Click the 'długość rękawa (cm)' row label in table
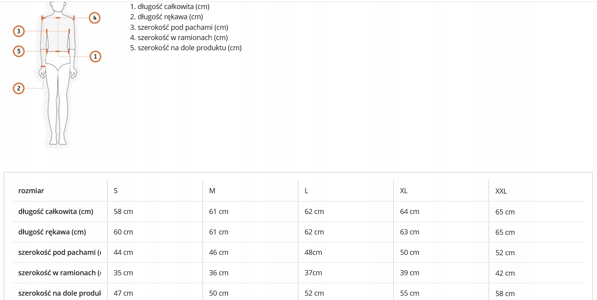 52,232
